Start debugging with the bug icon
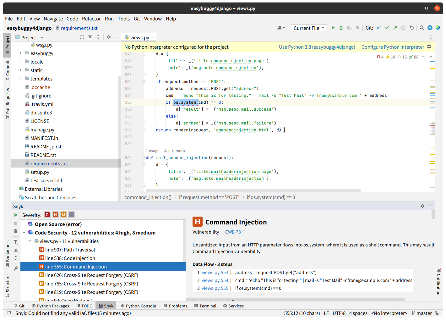446x320 pixels. (x=341, y=28)
